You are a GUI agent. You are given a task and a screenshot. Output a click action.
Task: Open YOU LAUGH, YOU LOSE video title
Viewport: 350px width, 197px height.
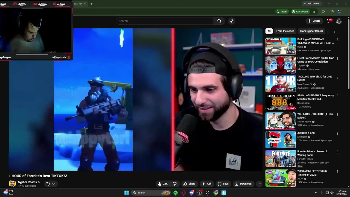click(315, 116)
